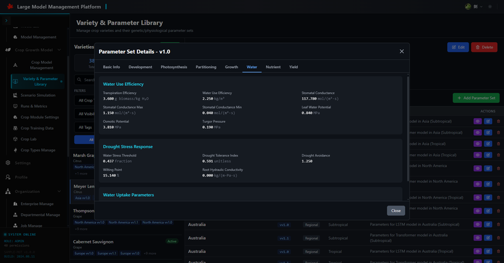Click the Crop Growth Model leaf icon
The height and width of the screenshot is (263, 504).
(x=8, y=50)
